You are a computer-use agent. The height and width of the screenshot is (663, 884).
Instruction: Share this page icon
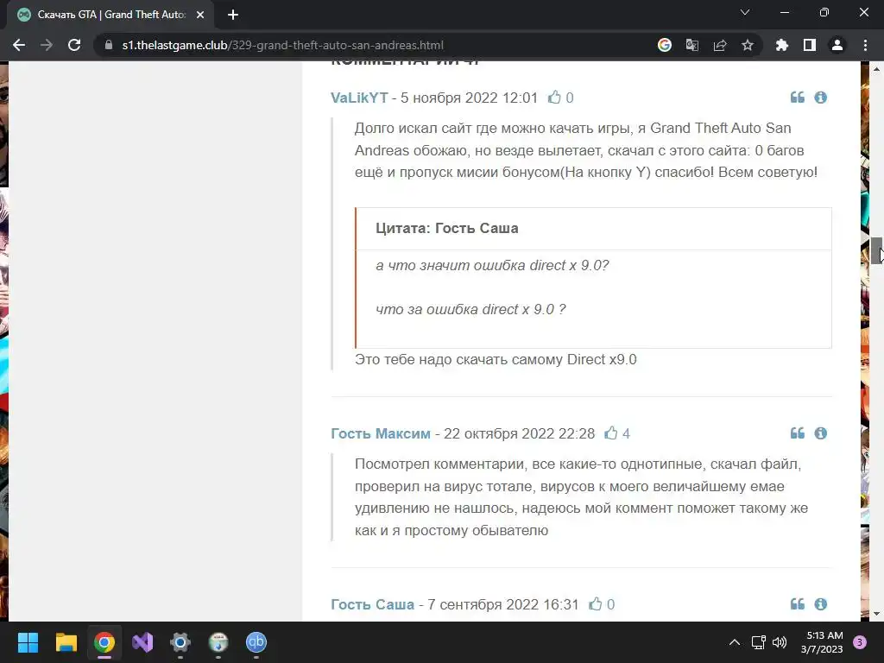(x=720, y=45)
